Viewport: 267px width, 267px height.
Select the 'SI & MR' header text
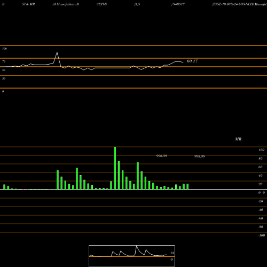pyautogui.click(x=28, y=4)
